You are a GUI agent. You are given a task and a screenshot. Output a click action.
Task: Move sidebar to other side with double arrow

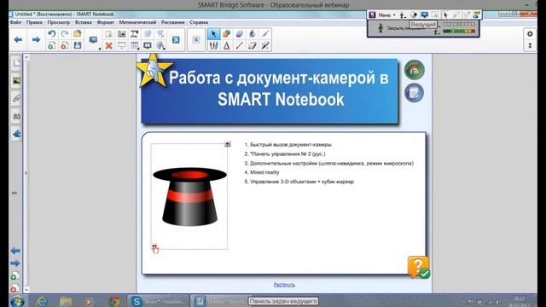click(15, 193)
